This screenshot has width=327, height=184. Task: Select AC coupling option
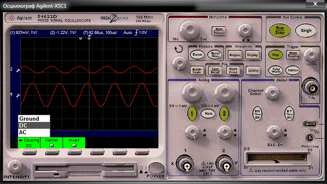(34, 132)
